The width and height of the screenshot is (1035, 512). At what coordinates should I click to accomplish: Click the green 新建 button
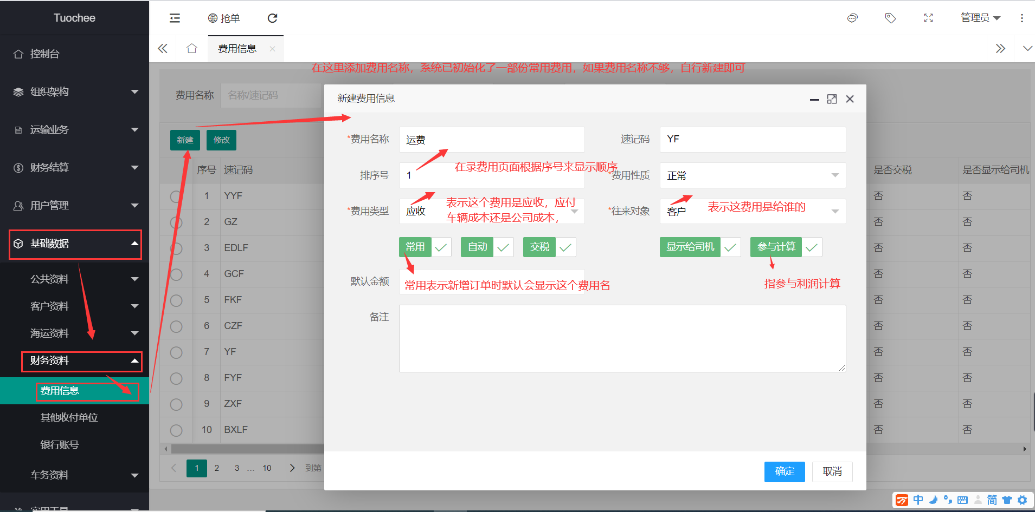(185, 140)
